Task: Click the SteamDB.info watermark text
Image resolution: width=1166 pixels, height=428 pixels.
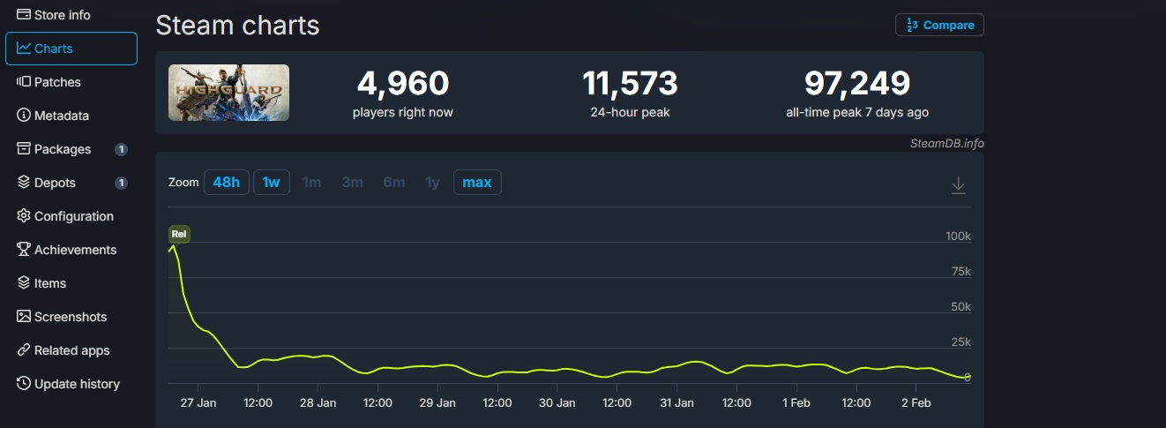Action: (947, 143)
